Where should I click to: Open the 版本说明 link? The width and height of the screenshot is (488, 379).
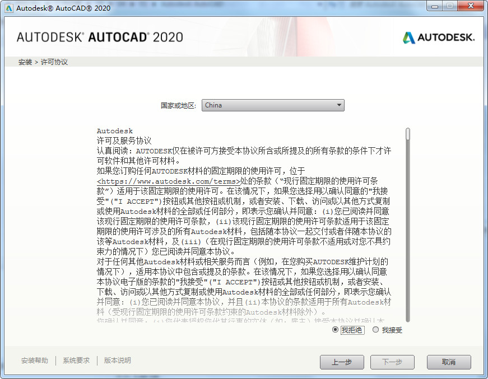pyautogui.click(x=116, y=361)
